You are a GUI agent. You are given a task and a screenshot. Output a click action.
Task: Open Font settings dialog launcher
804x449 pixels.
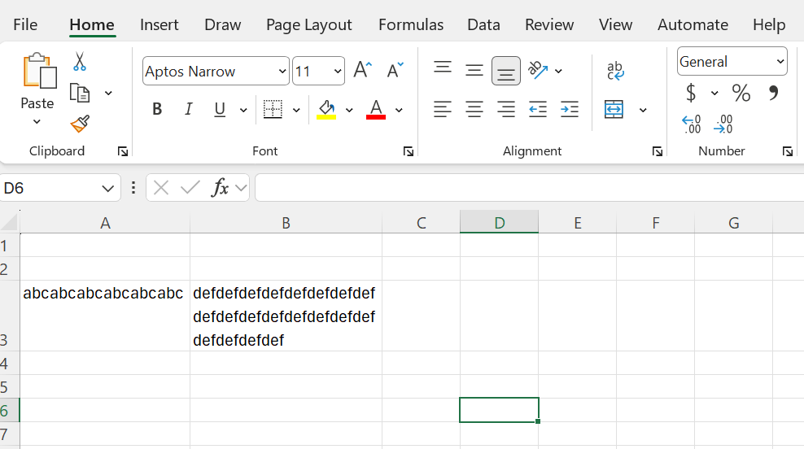pyautogui.click(x=409, y=151)
